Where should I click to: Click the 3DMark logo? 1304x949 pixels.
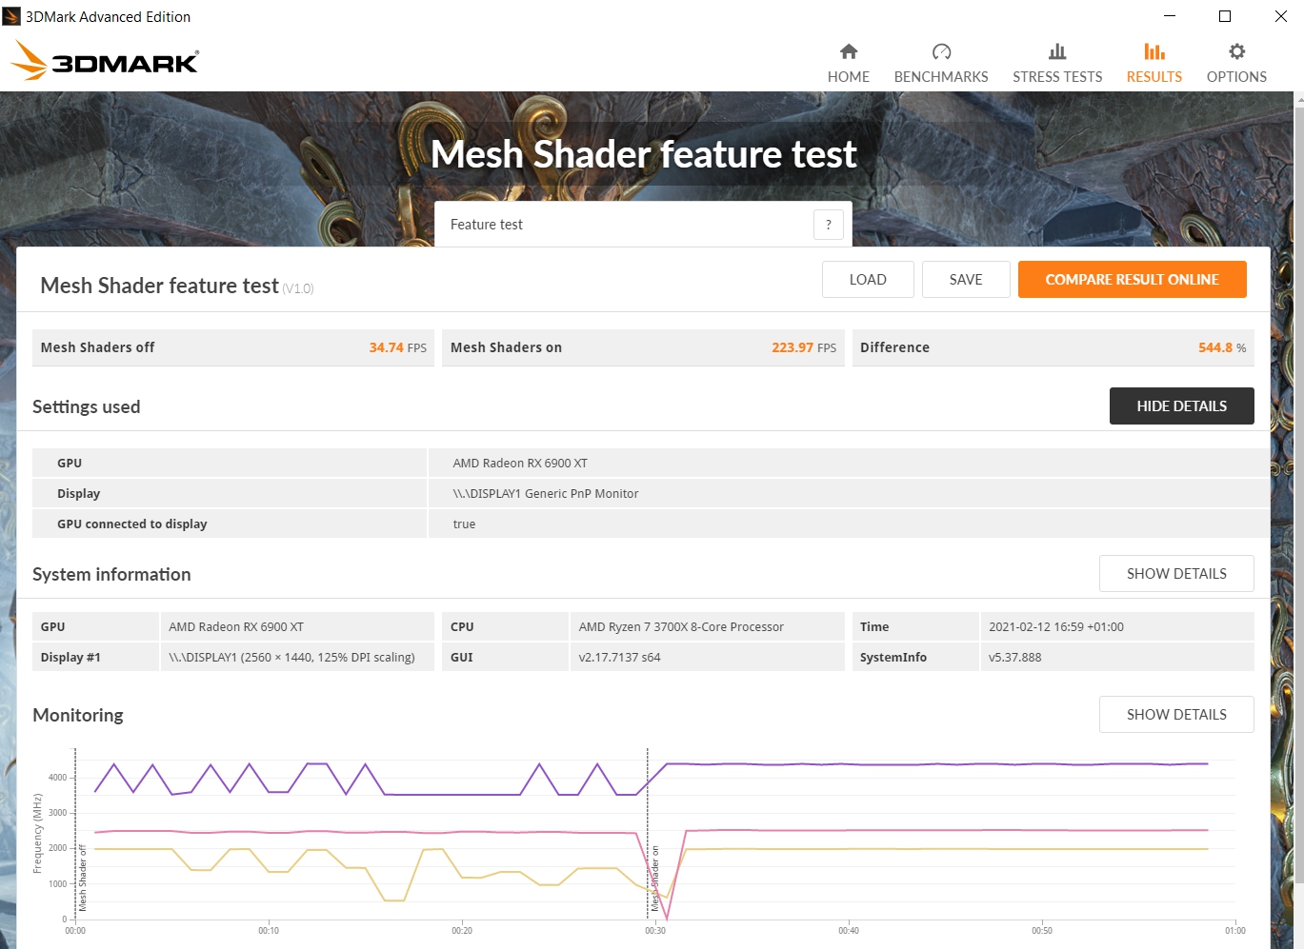[105, 61]
